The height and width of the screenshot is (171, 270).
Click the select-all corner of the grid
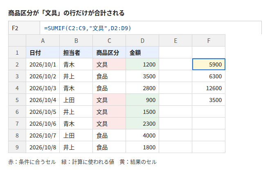point(17,40)
